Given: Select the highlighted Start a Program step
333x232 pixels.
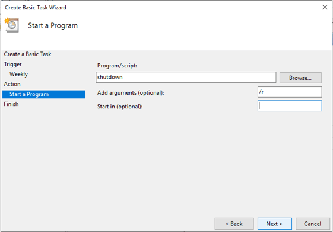Looking at the screenshot, I should [44, 94].
